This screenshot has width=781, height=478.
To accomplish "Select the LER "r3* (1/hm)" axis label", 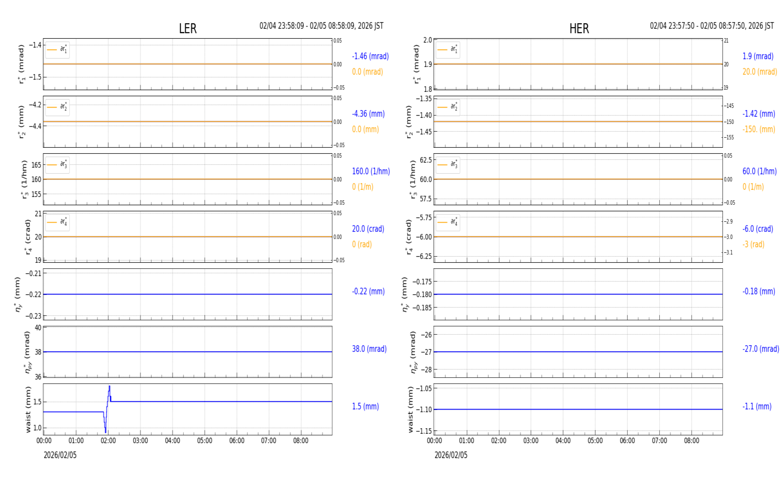I will (24, 179).
